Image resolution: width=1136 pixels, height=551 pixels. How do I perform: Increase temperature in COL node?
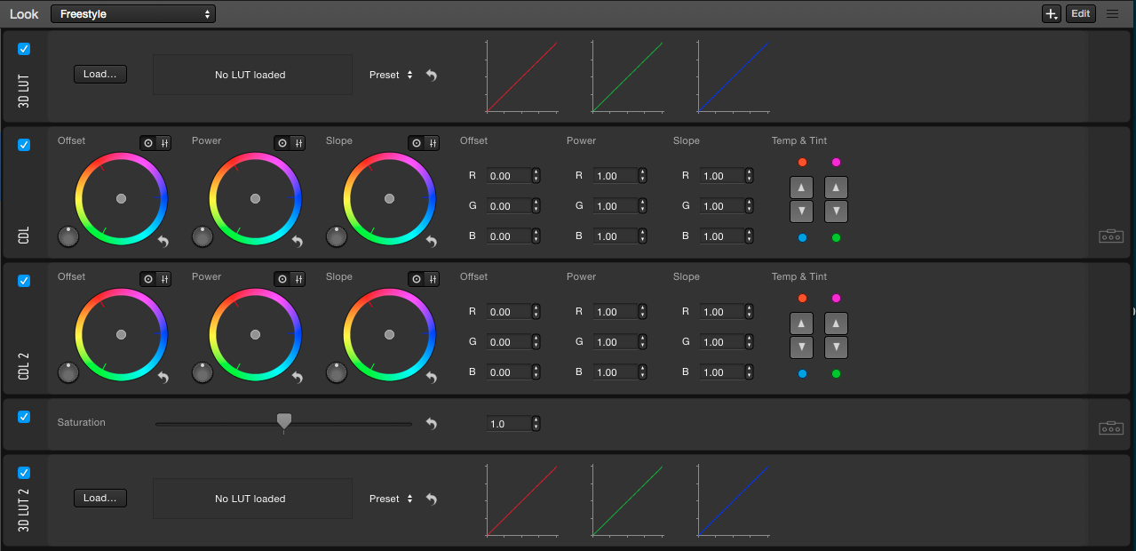[802, 188]
